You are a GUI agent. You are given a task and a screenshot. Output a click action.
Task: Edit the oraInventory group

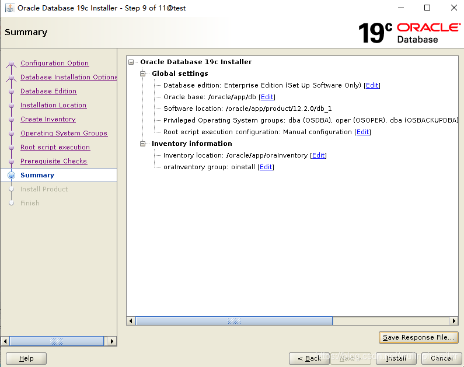tap(266, 167)
